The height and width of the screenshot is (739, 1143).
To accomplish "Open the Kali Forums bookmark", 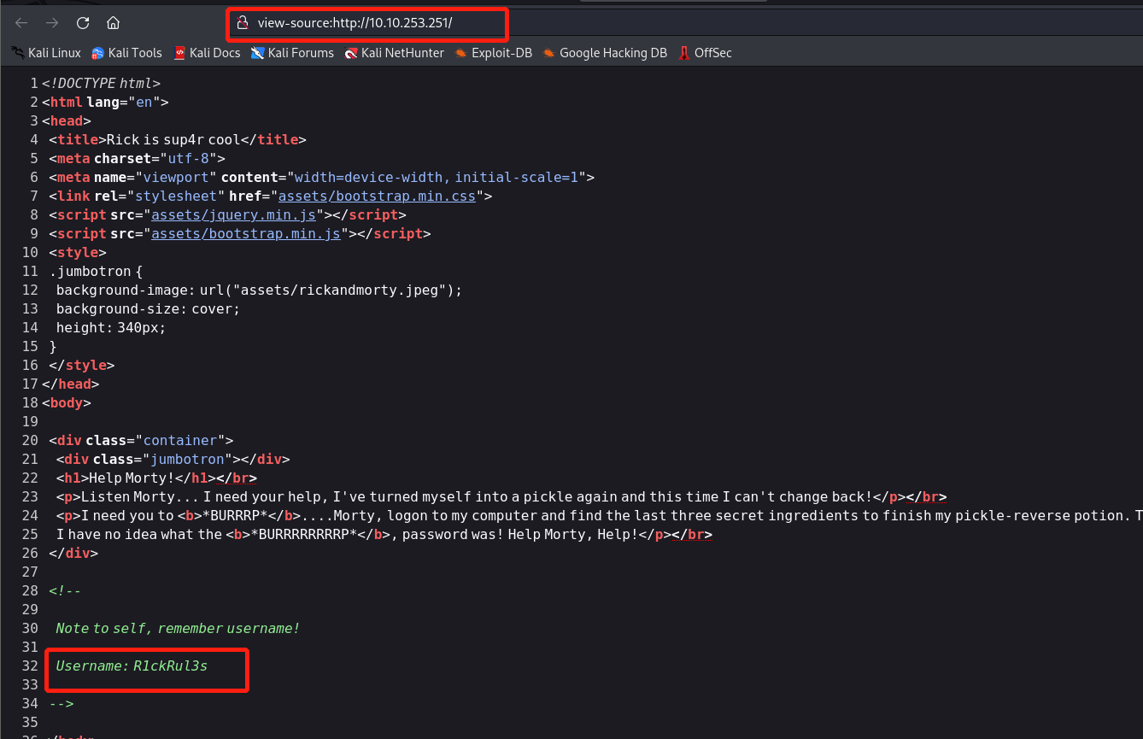I will [x=292, y=53].
